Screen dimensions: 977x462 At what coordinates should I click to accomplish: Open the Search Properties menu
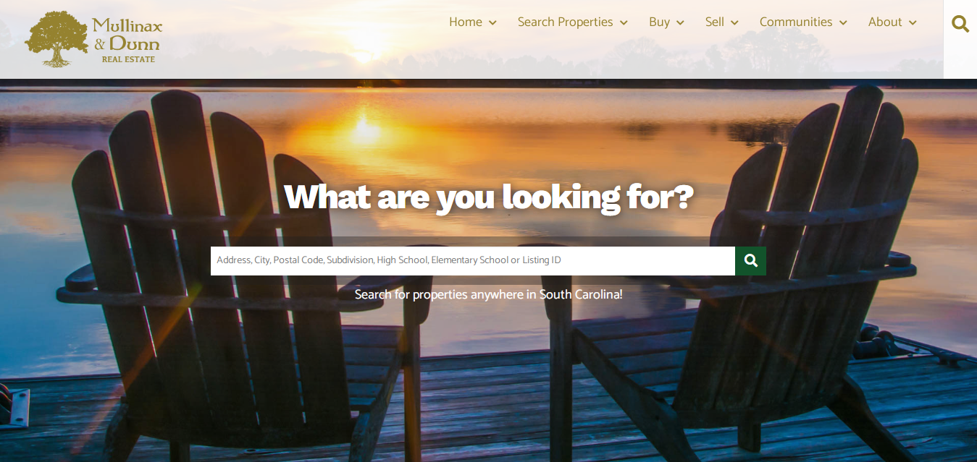(565, 22)
